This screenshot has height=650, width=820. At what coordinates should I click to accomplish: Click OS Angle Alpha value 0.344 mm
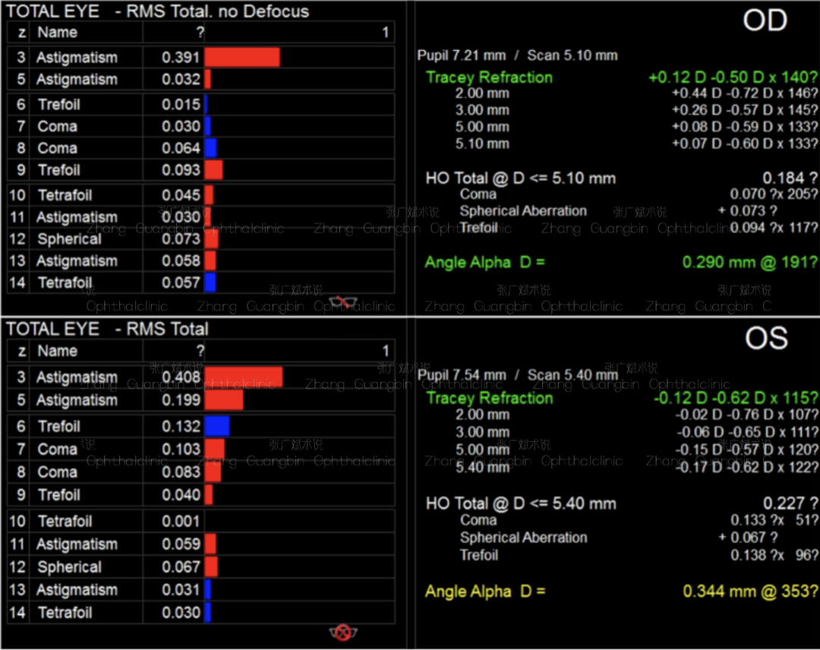pos(750,592)
